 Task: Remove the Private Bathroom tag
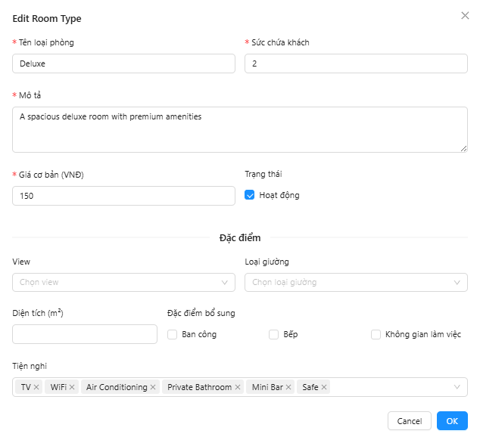point(238,387)
